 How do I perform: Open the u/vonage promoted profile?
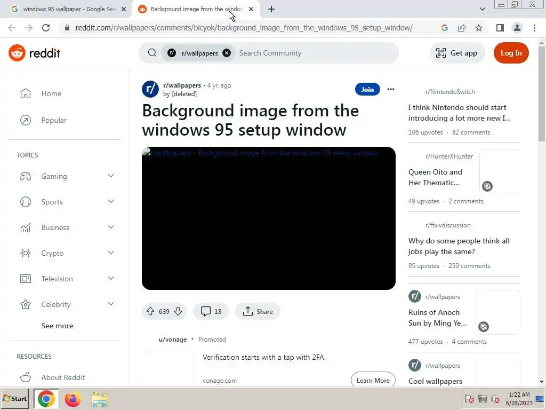[x=173, y=339]
